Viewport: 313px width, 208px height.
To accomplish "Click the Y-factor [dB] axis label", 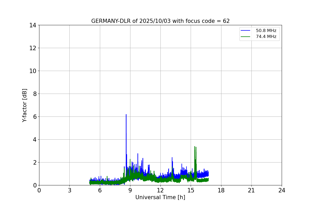I will click(x=25, y=105).
